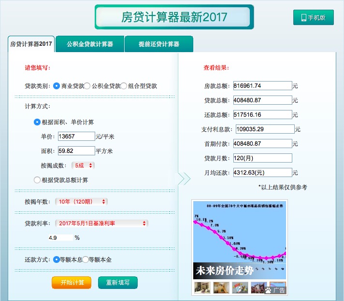The width and height of the screenshot is (344, 301).
Task: Click the 单价 unit price input field
Action: pyautogui.click(x=76, y=136)
